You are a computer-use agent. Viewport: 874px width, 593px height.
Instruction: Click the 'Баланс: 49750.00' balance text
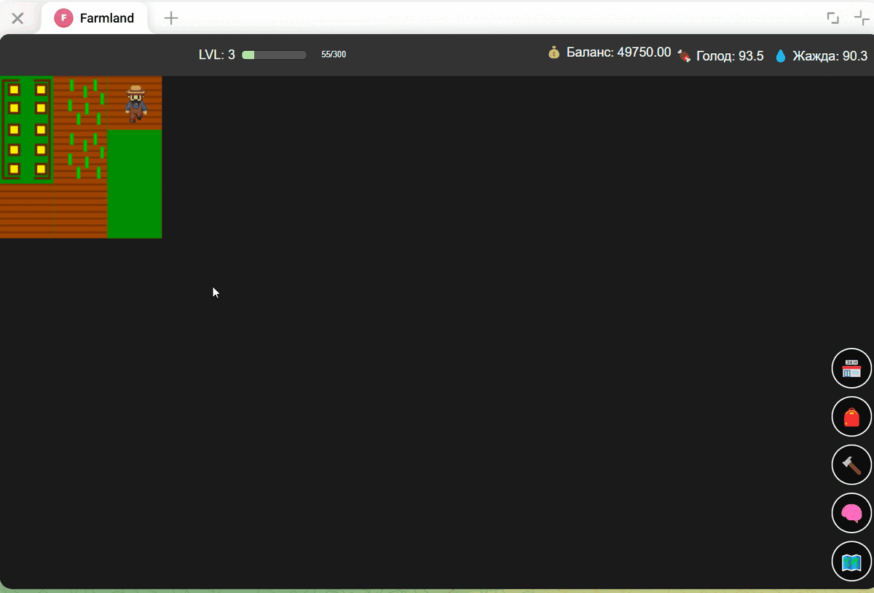[618, 52]
